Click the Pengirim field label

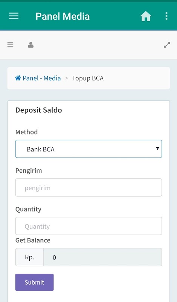[x=29, y=171]
